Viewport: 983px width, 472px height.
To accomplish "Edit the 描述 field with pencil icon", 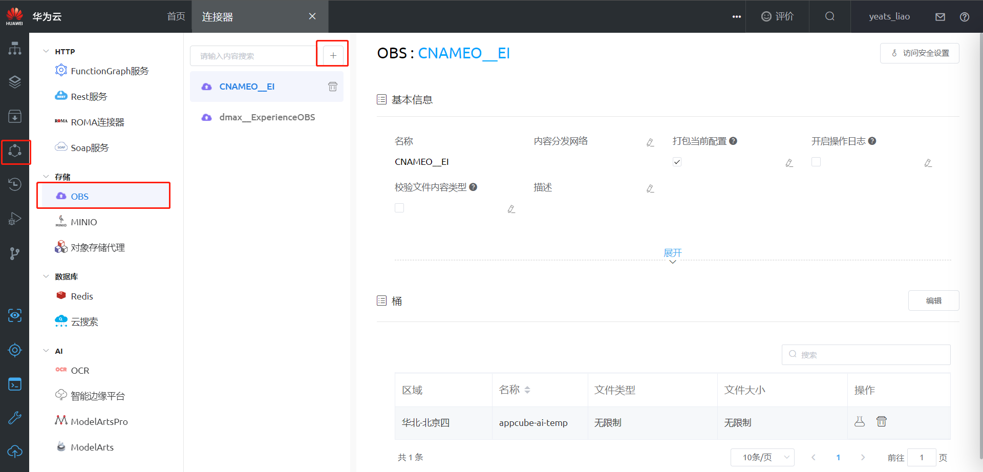I will [x=650, y=188].
